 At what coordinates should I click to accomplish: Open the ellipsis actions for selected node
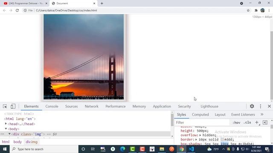pyautogui.click(x=2, y=134)
